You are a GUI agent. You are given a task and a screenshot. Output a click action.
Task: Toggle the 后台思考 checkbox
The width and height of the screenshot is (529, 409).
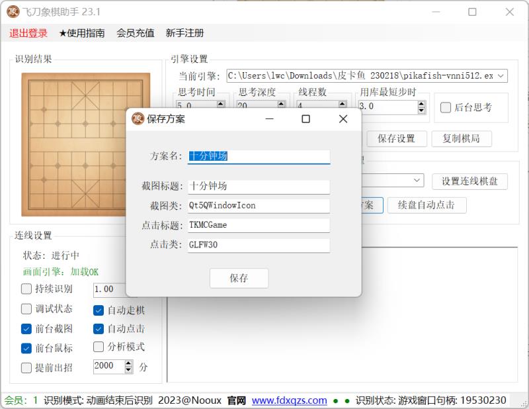coord(446,107)
